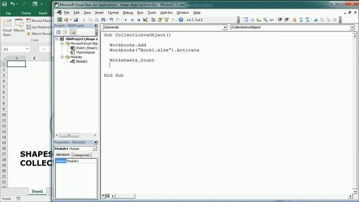Click code window vertical scrollbar down arrow
Image resolution: width=359 pixels, height=202 pixels.
point(355,192)
